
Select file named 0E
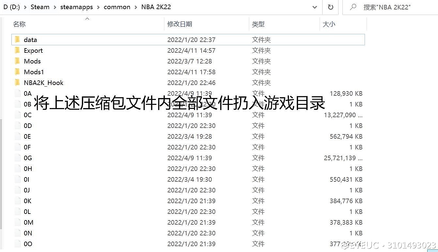click(27, 136)
